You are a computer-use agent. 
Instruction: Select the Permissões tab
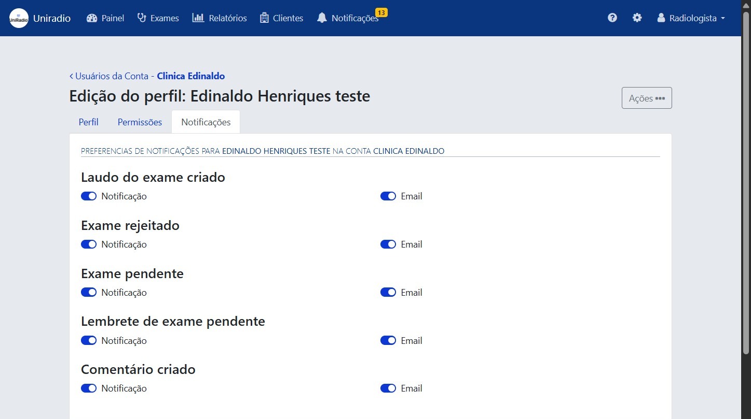point(139,122)
